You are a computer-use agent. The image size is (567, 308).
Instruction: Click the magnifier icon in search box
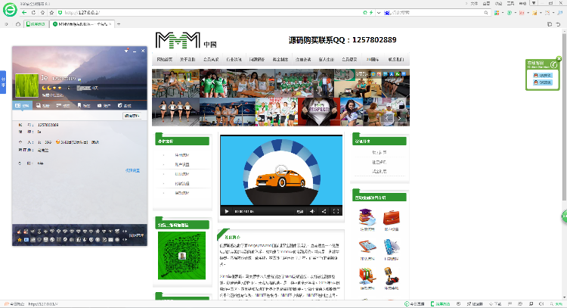point(486,12)
